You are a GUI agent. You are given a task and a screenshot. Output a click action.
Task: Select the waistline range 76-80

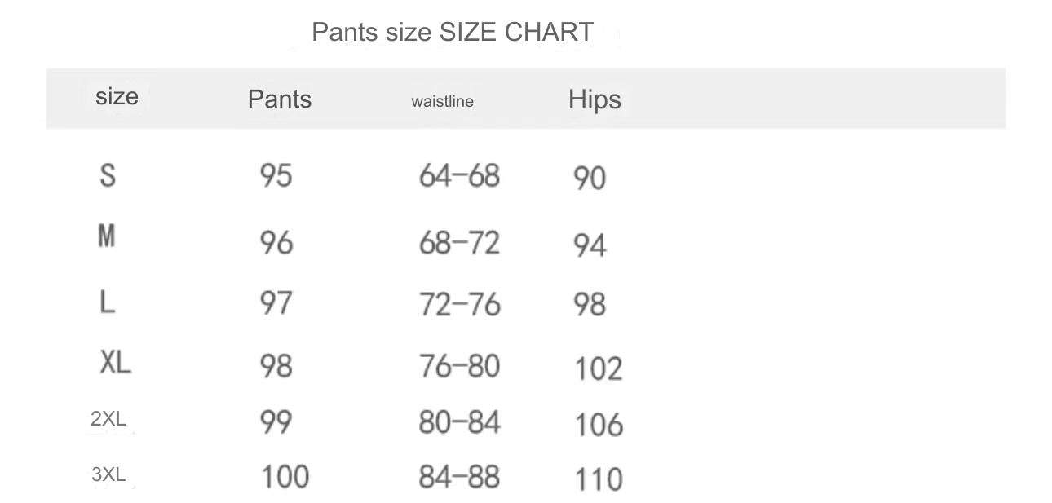459,366
